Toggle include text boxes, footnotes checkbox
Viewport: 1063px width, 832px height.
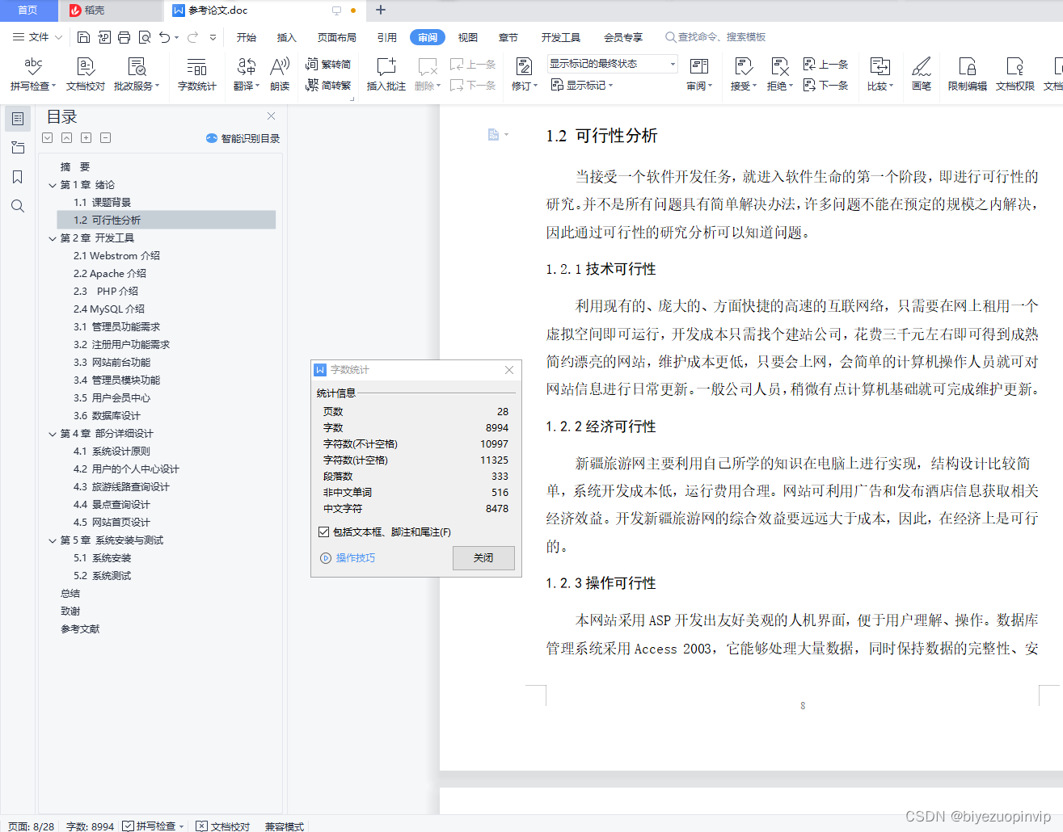[x=324, y=532]
